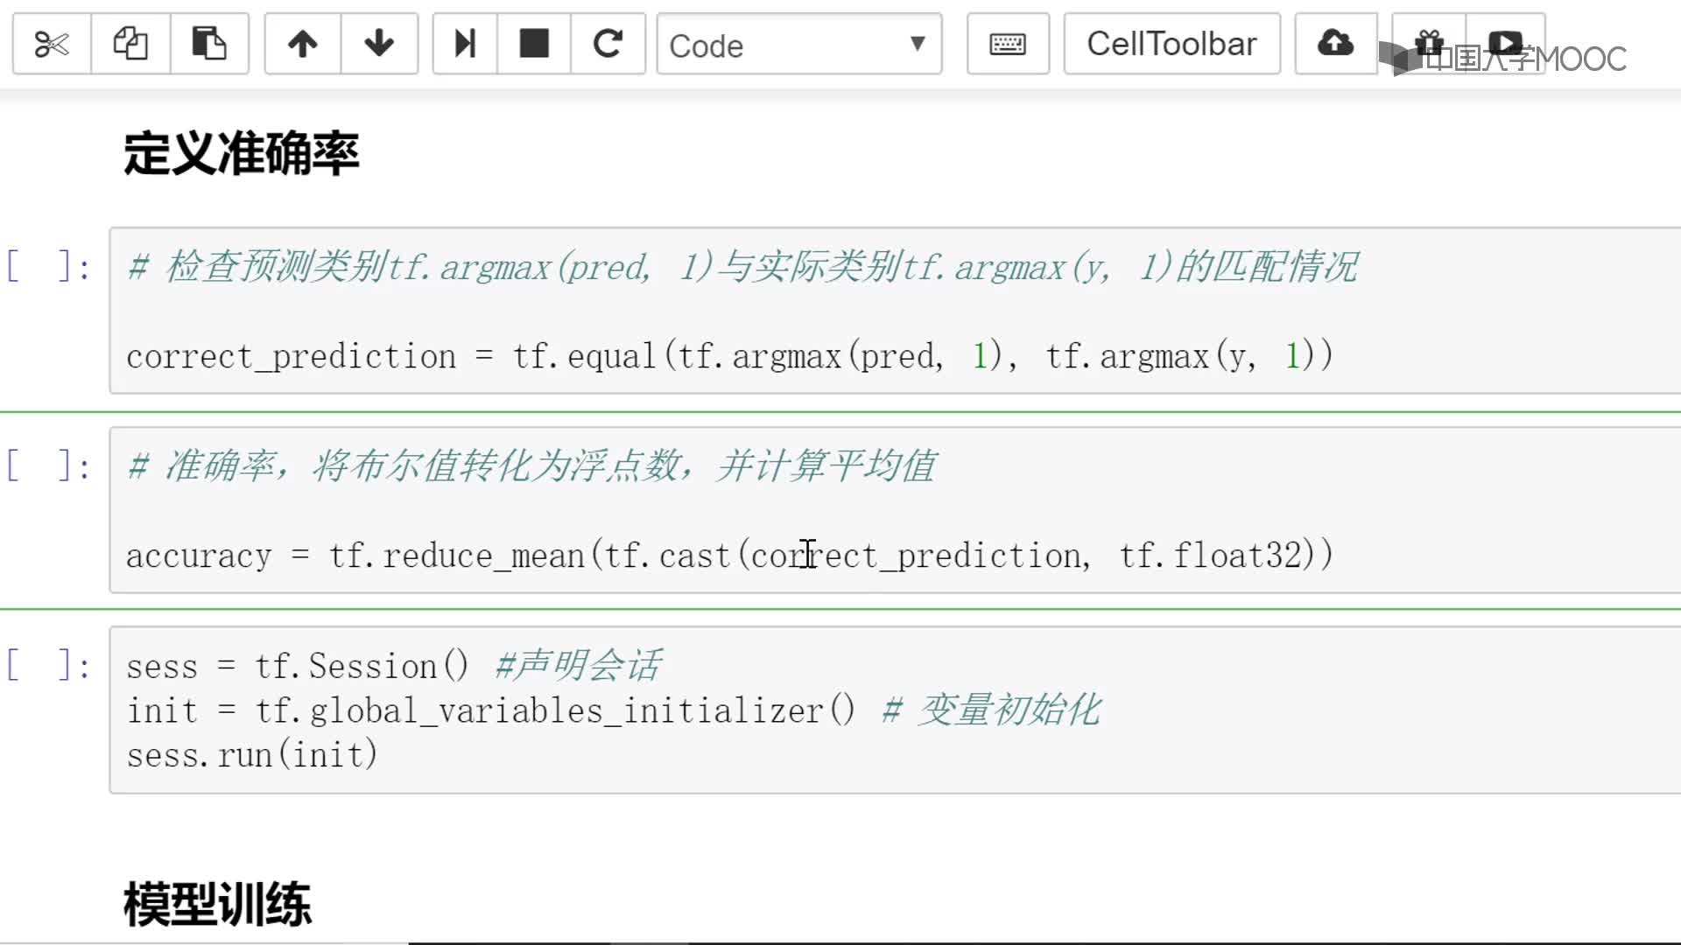
Task: Click the gift icon in the toolbar
Action: coord(1429,44)
